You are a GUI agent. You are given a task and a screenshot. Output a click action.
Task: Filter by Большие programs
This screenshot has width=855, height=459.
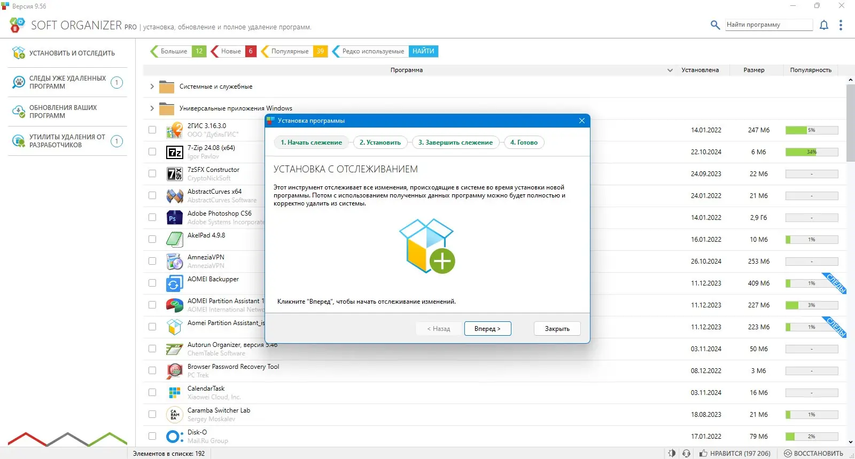[178, 51]
